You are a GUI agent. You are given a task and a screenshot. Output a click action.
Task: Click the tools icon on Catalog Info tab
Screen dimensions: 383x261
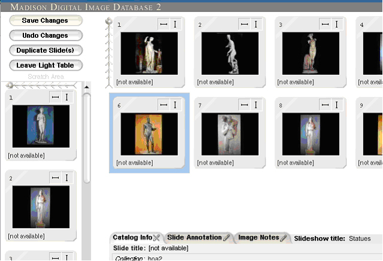tap(156, 238)
